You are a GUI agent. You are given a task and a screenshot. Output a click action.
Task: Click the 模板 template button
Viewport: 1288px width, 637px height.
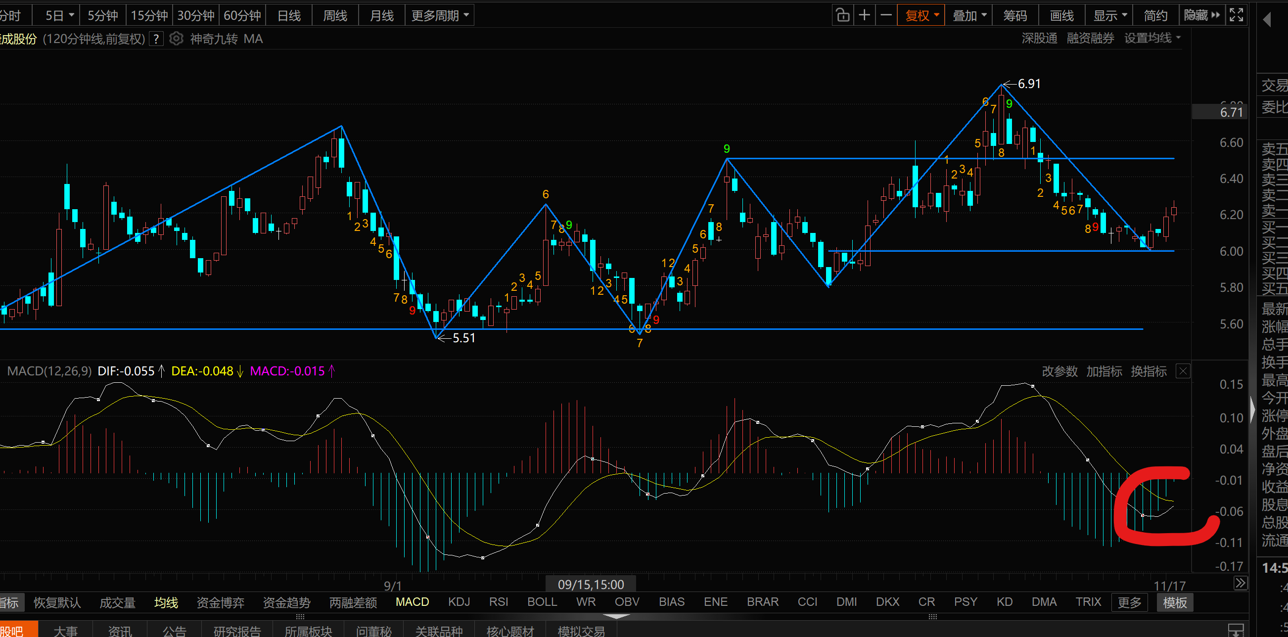coord(1175,602)
